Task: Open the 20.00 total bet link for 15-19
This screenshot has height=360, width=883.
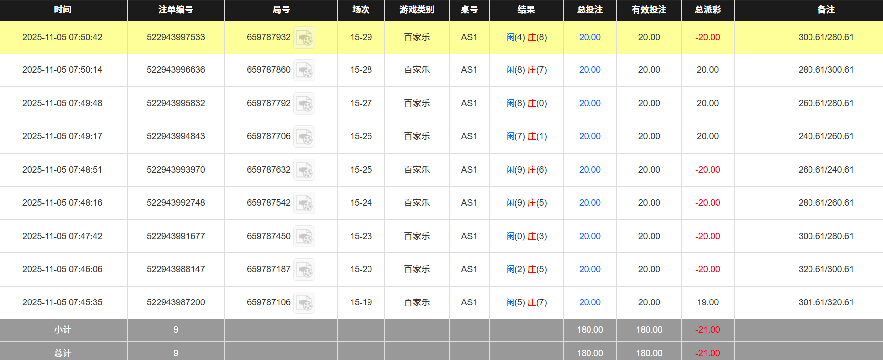Action: click(x=589, y=302)
